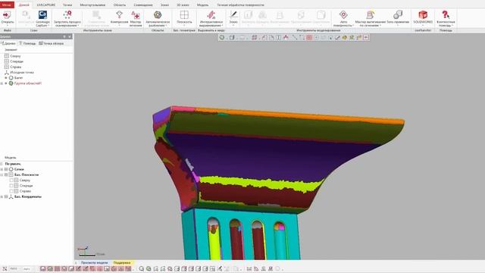Image resolution: width=485 pixels, height=273 pixels.
Task: Click the red highlighted view toolbar icon
Action: (309, 37)
